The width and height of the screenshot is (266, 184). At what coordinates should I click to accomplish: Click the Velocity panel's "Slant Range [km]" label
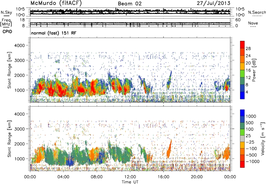[x=9, y=138]
